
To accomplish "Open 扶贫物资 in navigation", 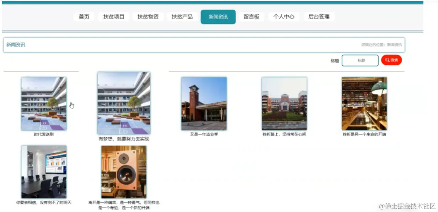I will [x=148, y=17].
